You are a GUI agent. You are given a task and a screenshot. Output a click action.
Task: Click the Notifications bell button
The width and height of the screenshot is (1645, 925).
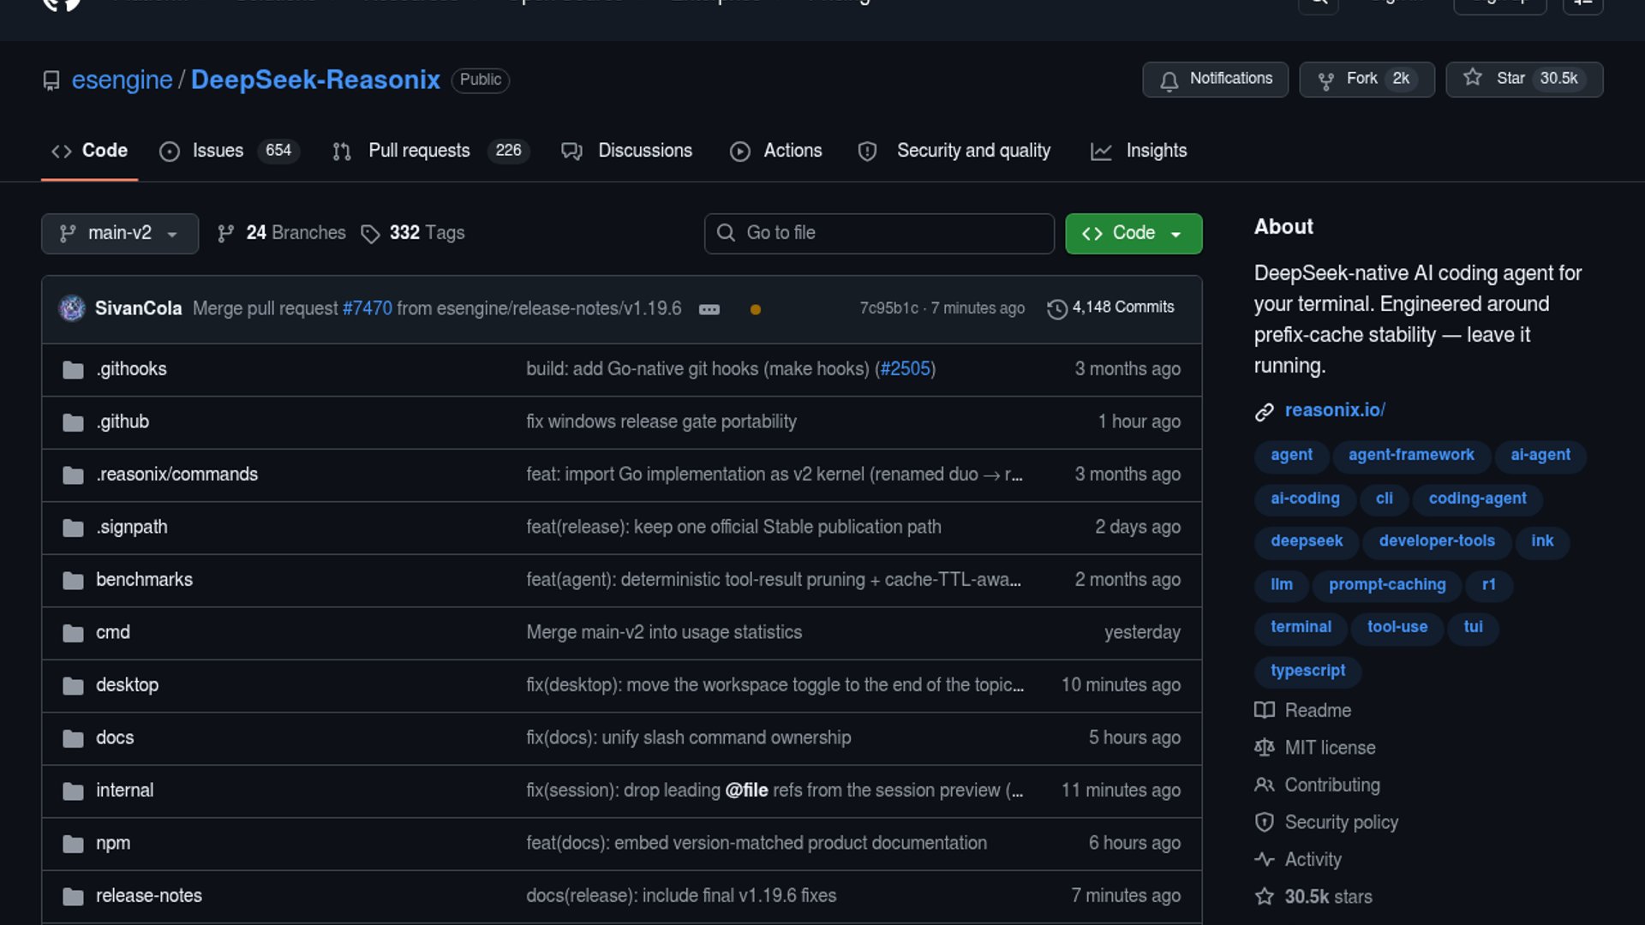[x=1215, y=80]
